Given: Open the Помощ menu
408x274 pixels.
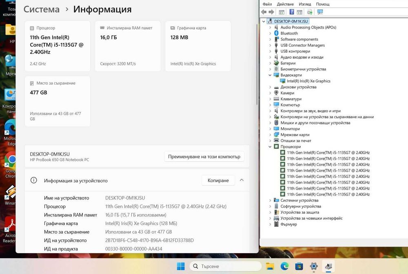Looking at the screenshot, I should [323, 4].
